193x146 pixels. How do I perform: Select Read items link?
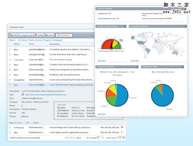click(x=31, y=40)
